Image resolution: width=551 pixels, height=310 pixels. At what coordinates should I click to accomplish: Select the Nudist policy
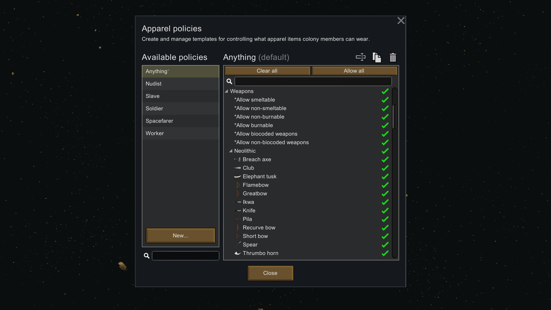click(x=181, y=84)
